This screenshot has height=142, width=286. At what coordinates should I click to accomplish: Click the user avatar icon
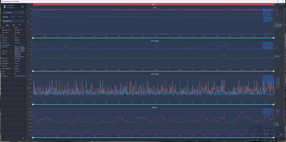pos(5,6)
